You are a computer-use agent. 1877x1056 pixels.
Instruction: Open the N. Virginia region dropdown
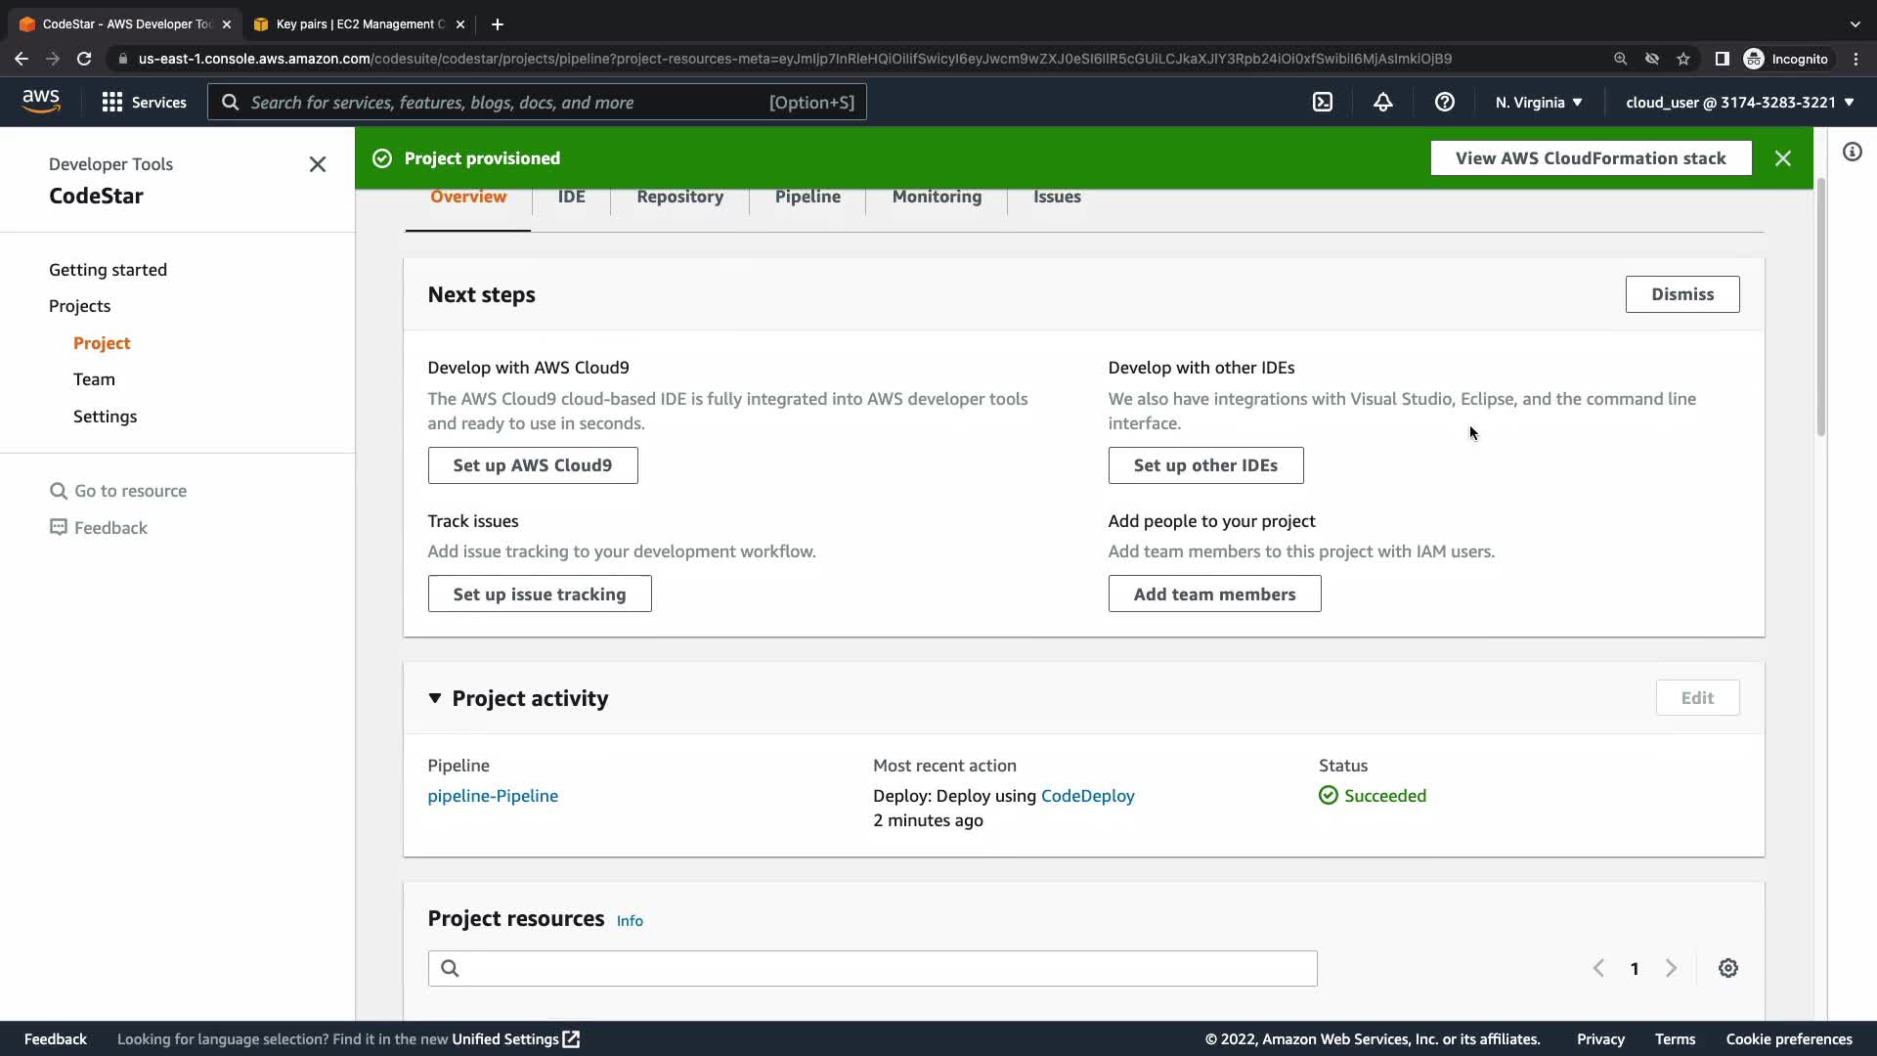point(1539,102)
